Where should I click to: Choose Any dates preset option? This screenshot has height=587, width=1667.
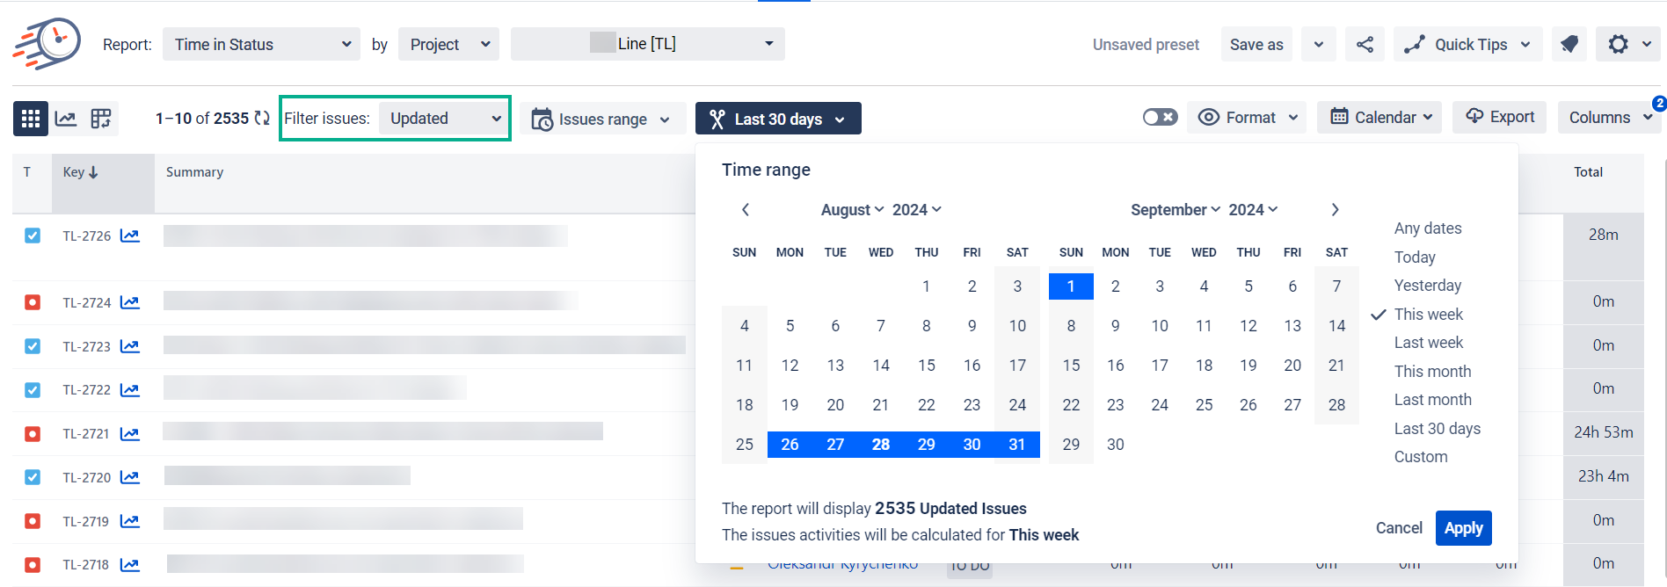tap(1428, 228)
